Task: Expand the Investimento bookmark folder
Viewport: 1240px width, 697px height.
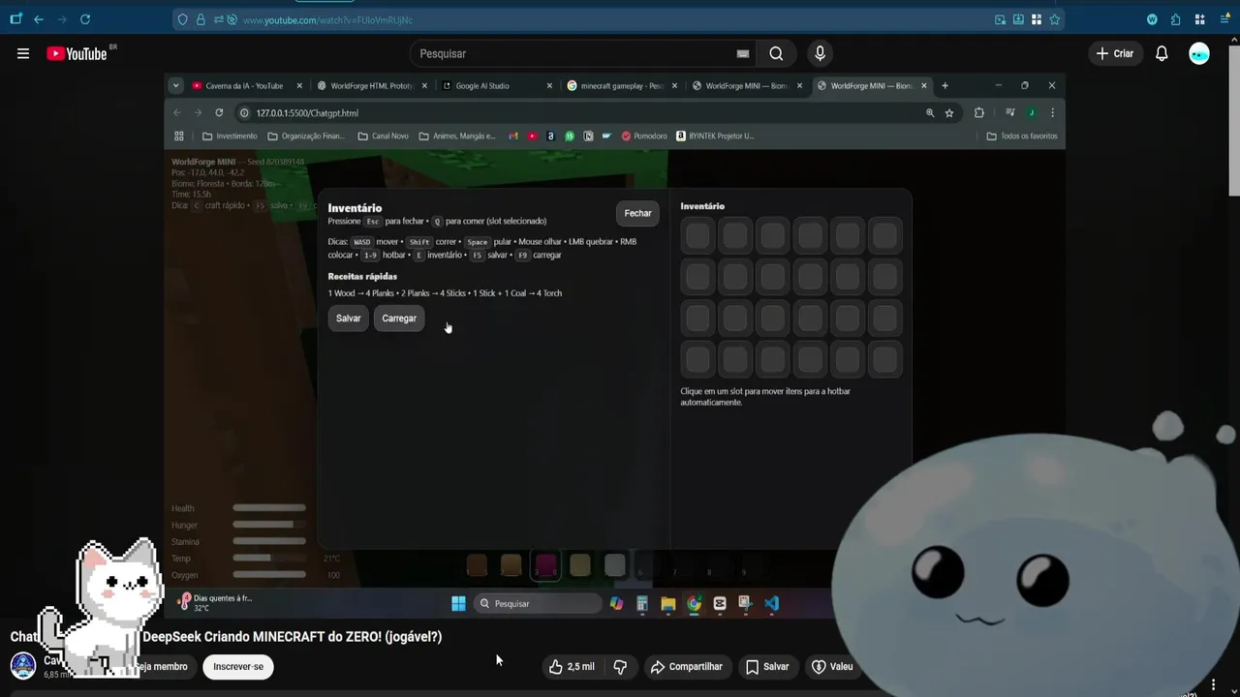Action: pos(230,136)
